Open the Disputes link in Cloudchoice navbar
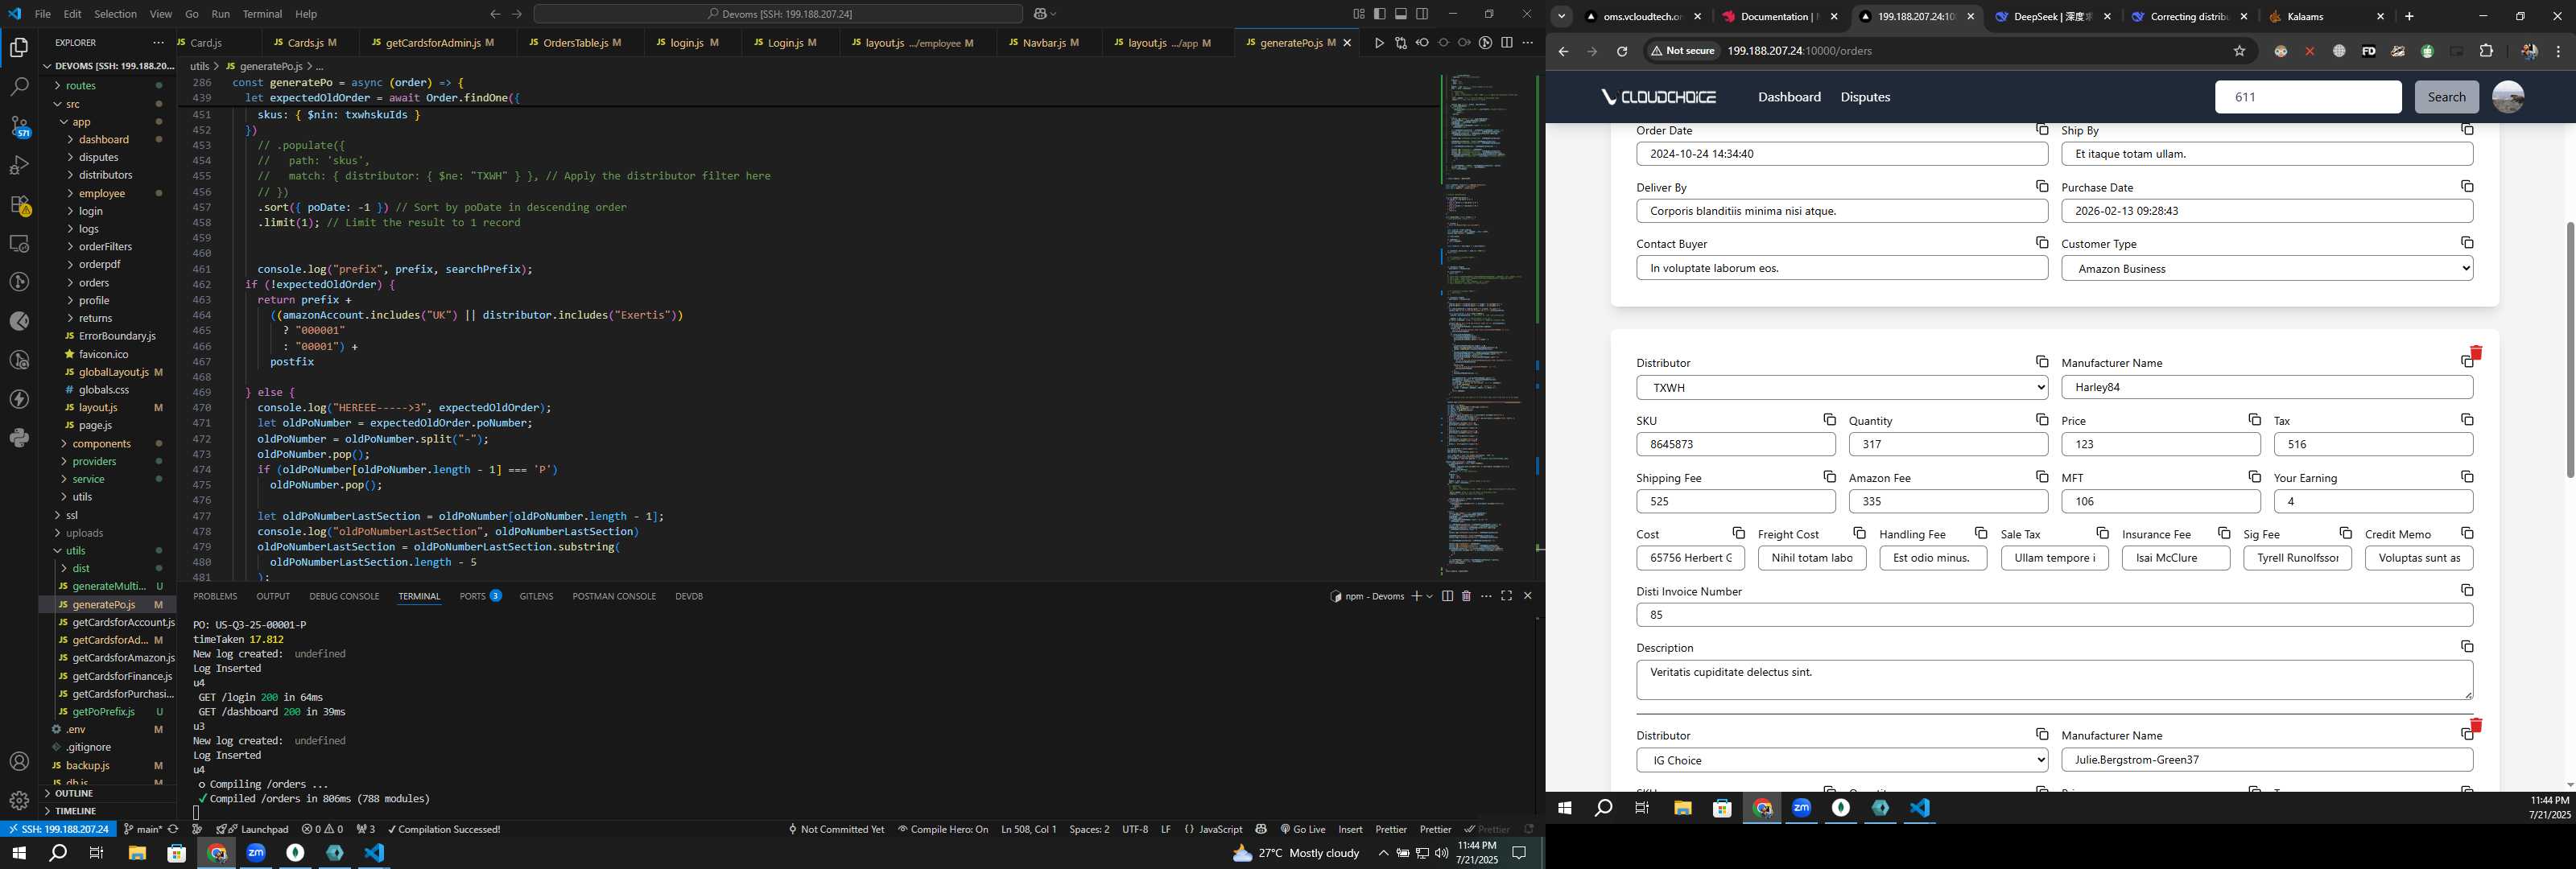This screenshot has width=2576, height=869. (x=1865, y=97)
